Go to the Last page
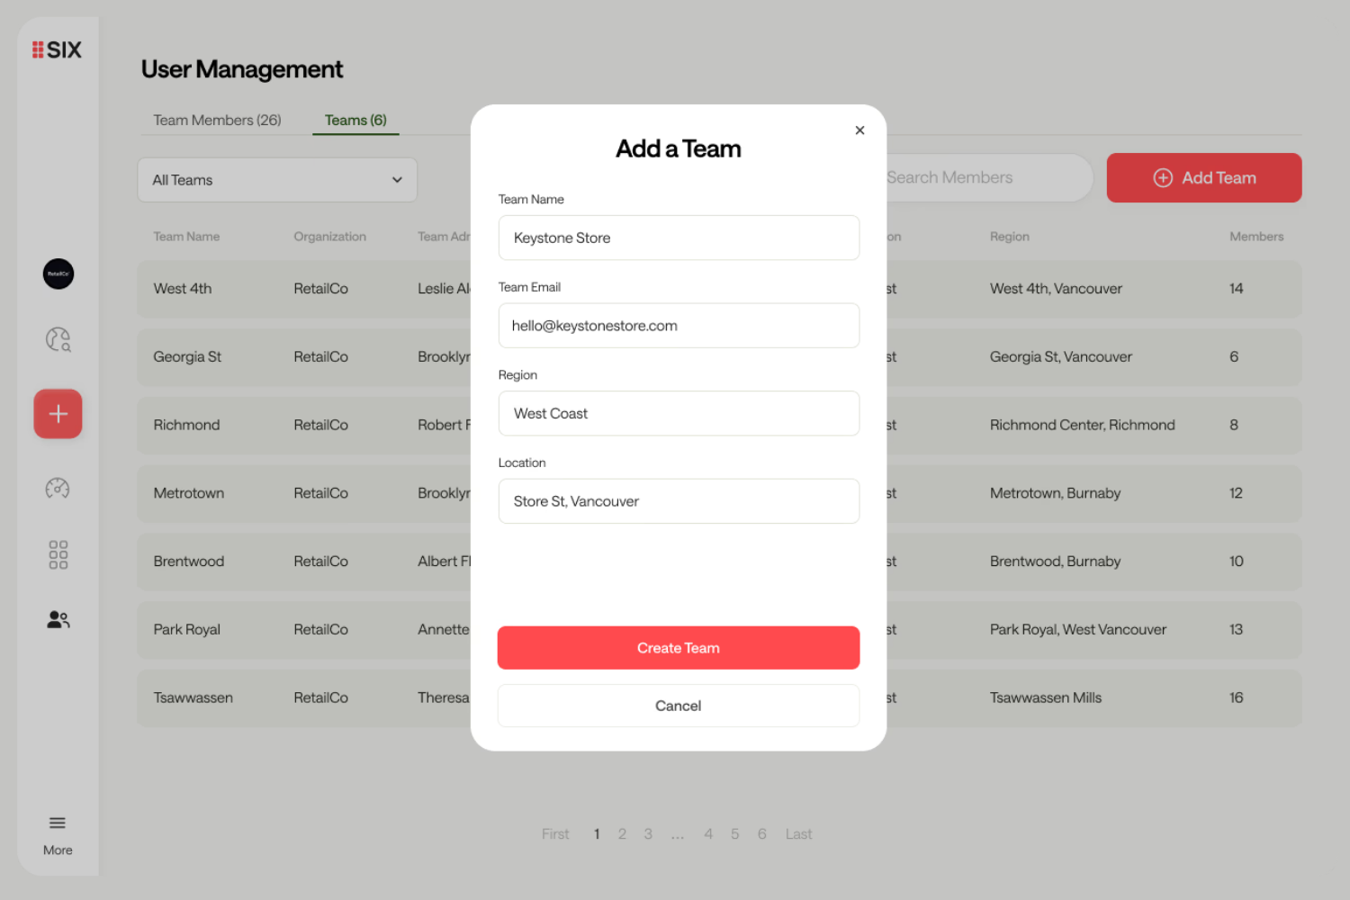 [x=798, y=834]
